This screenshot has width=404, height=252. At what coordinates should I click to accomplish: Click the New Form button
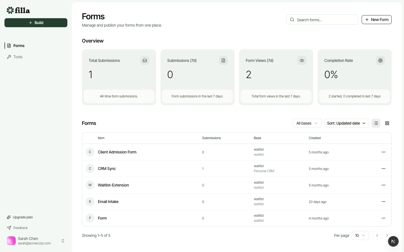click(x=377, y=20)
